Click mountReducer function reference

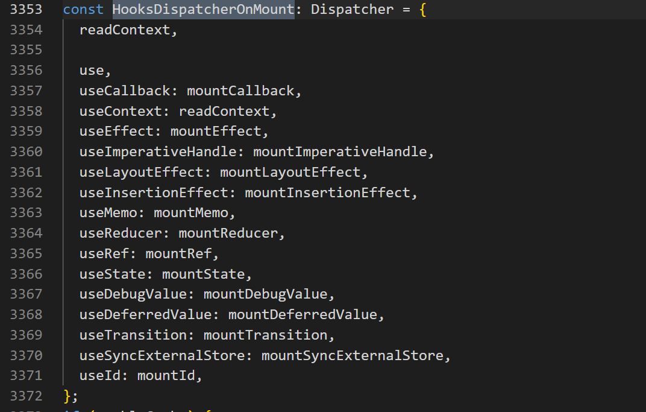[228, 233]
